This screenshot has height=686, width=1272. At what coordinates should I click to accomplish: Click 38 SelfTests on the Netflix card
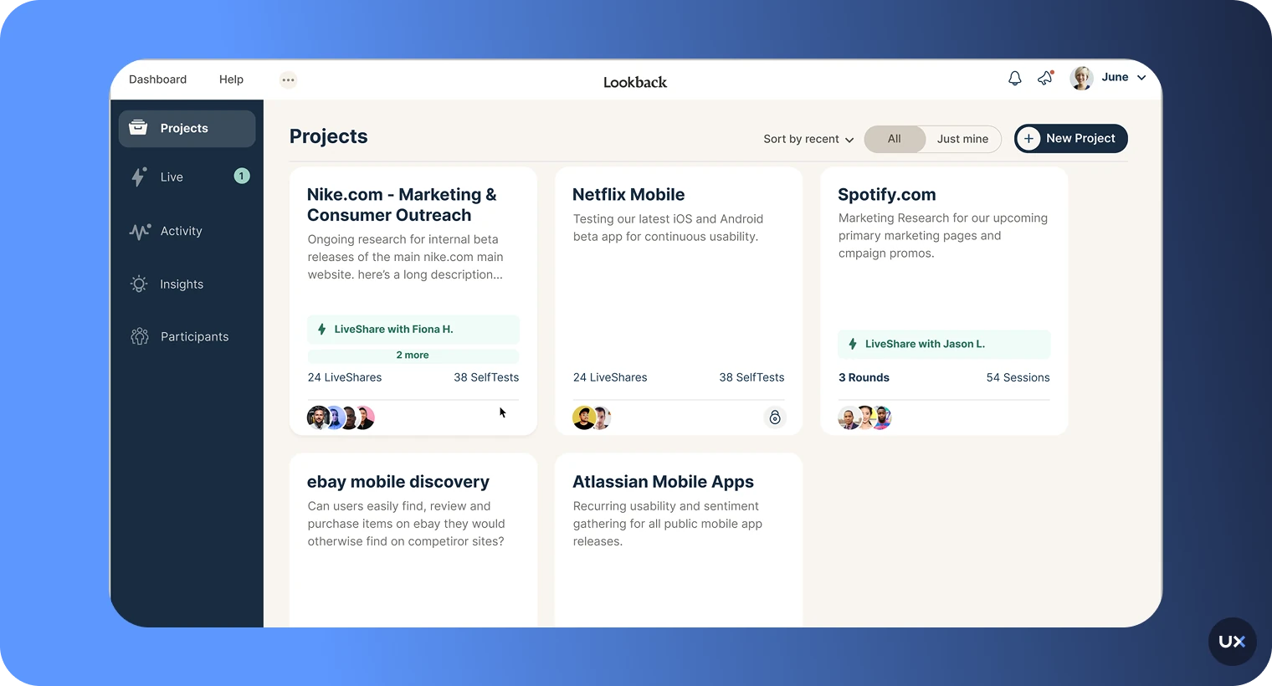pyautogui.click(x=751, y=377)
